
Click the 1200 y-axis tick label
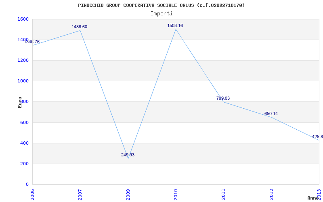(23, 60)
